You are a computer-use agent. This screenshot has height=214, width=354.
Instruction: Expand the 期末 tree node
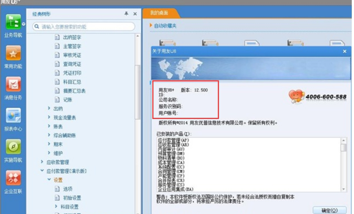click(x=49, y=144)
